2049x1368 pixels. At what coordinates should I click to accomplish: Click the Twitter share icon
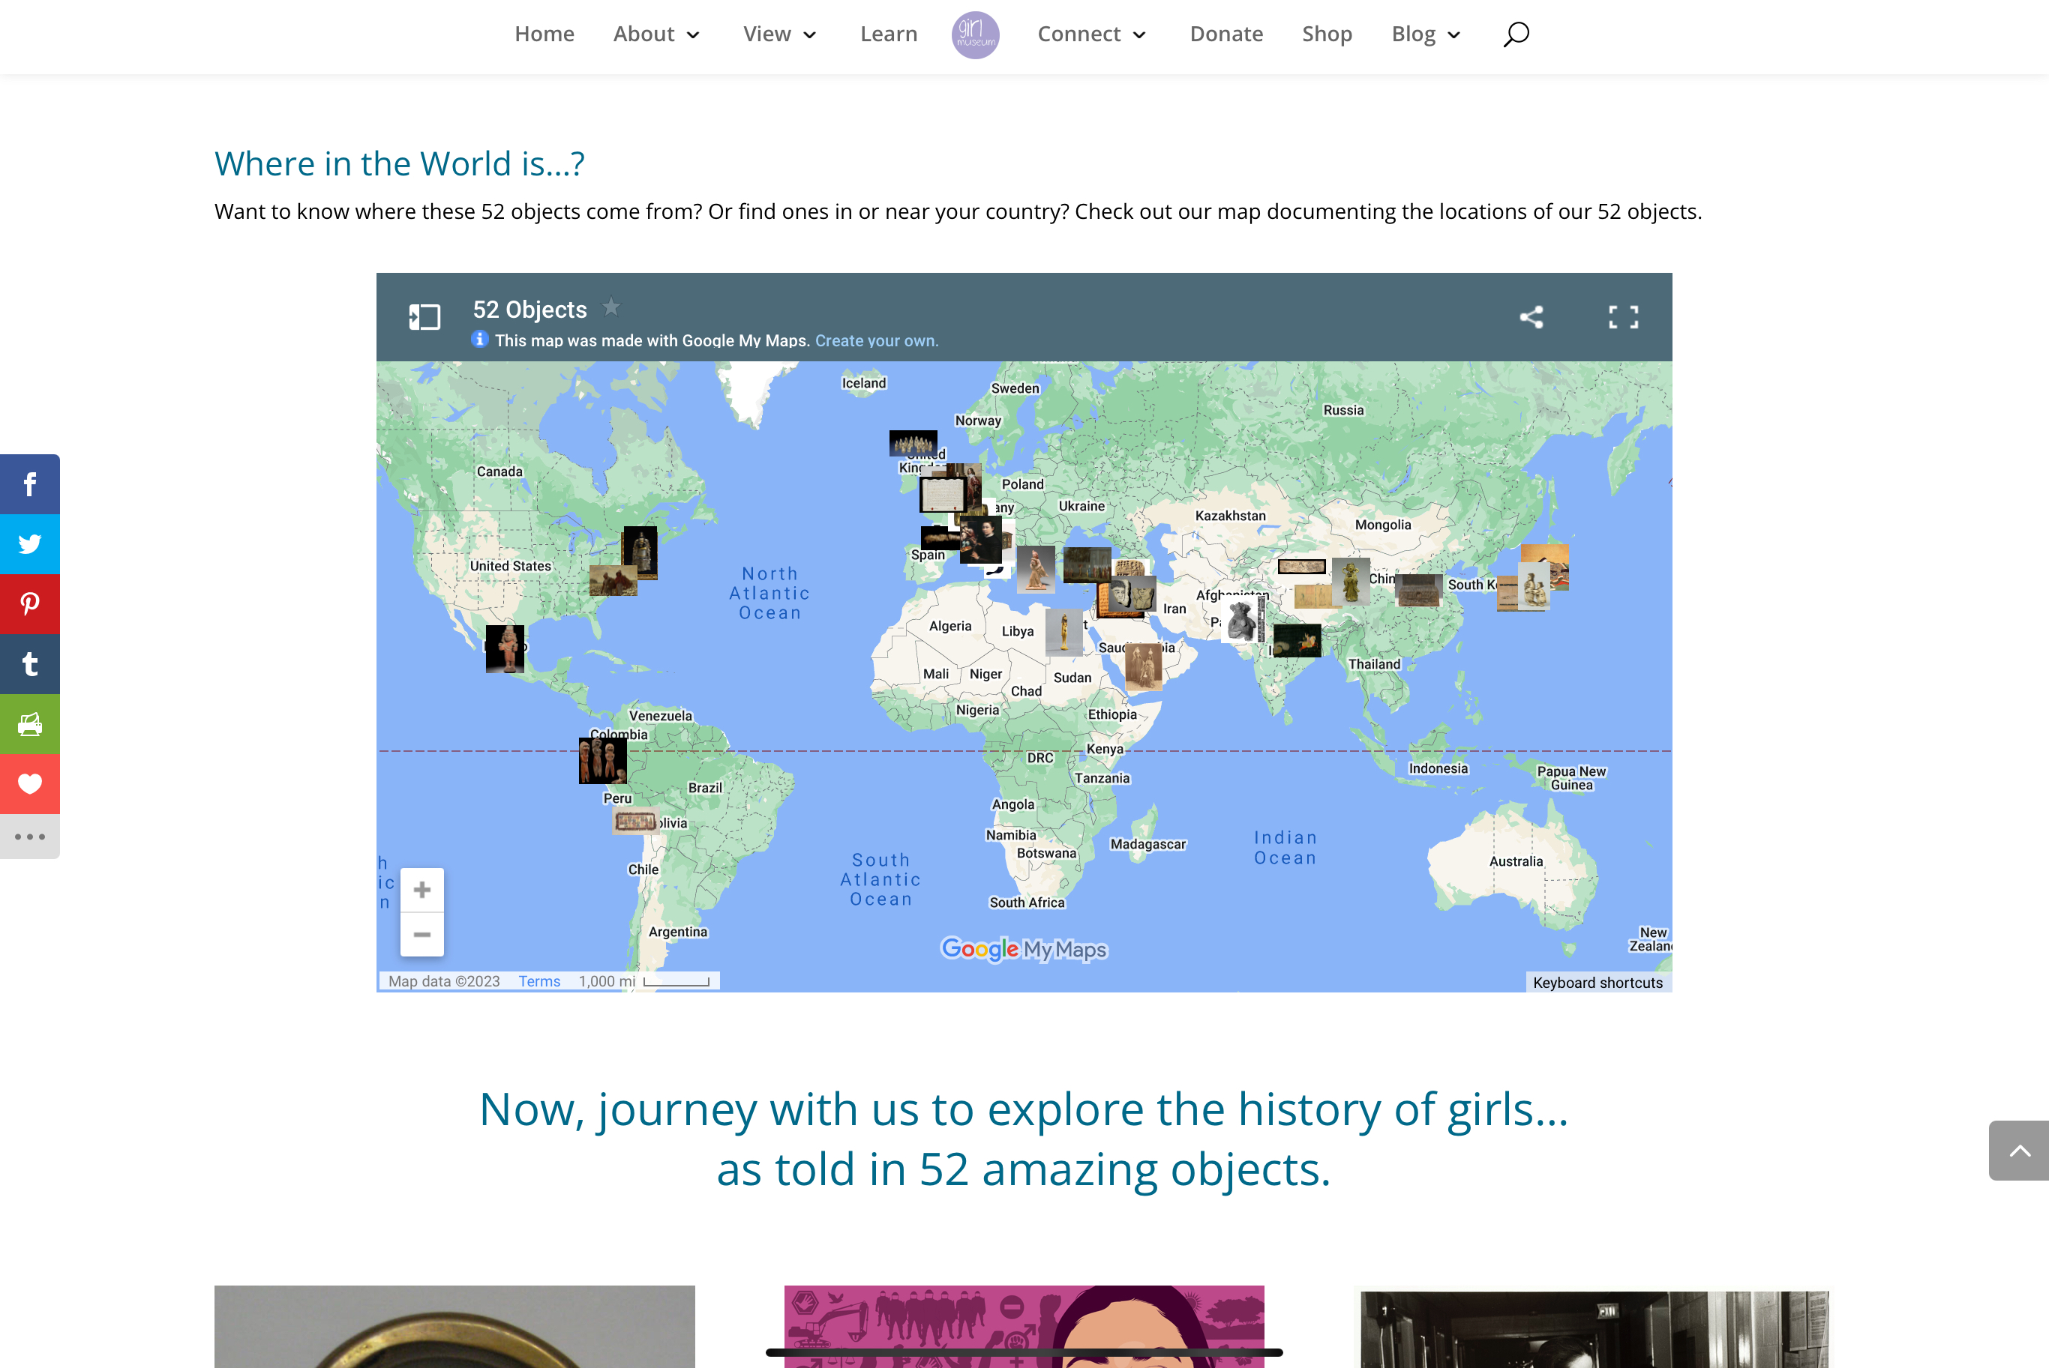(31, 543)
